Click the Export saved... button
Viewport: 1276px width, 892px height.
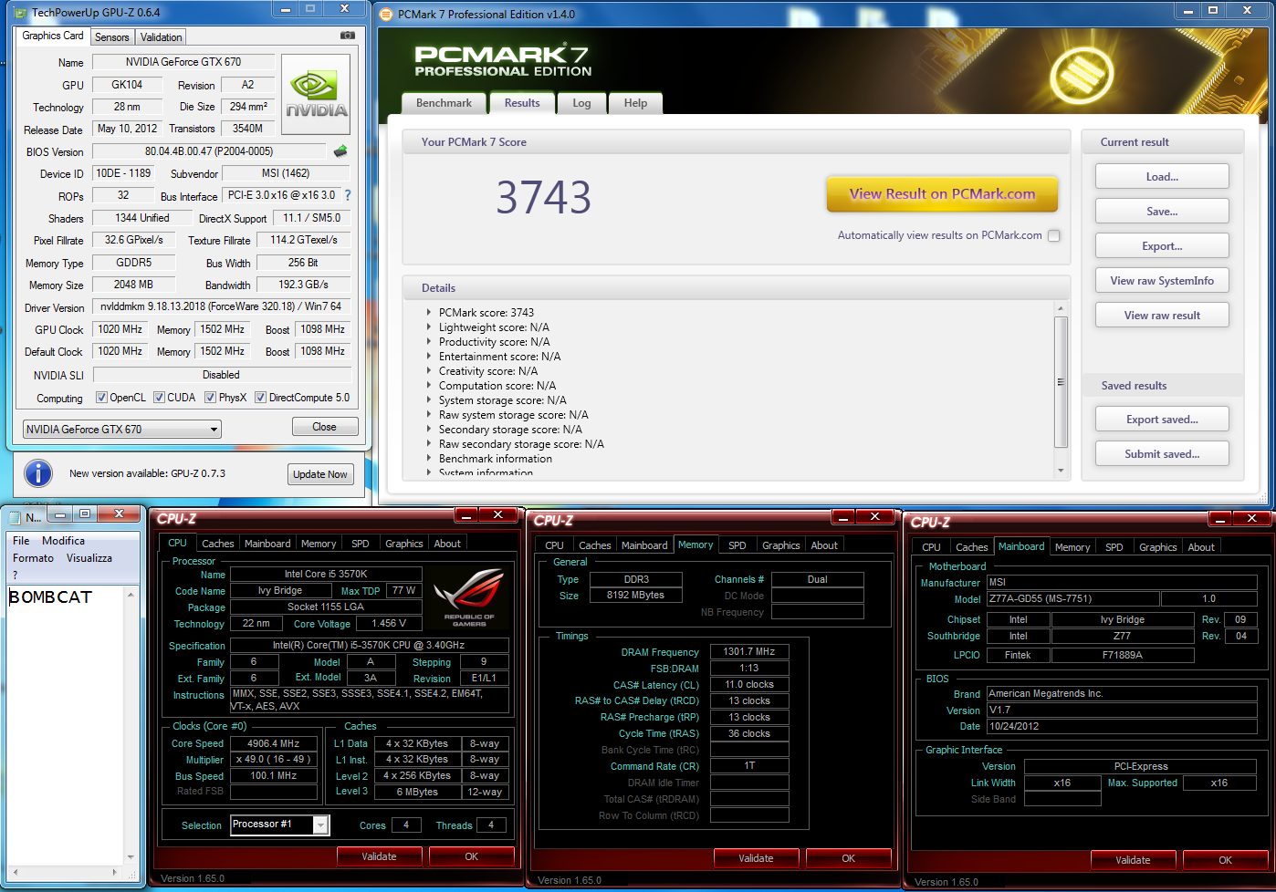point(1162,420)
